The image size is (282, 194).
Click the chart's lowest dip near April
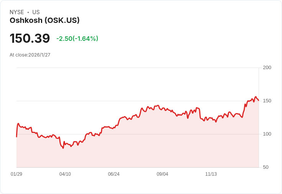[x=63, y=148]
